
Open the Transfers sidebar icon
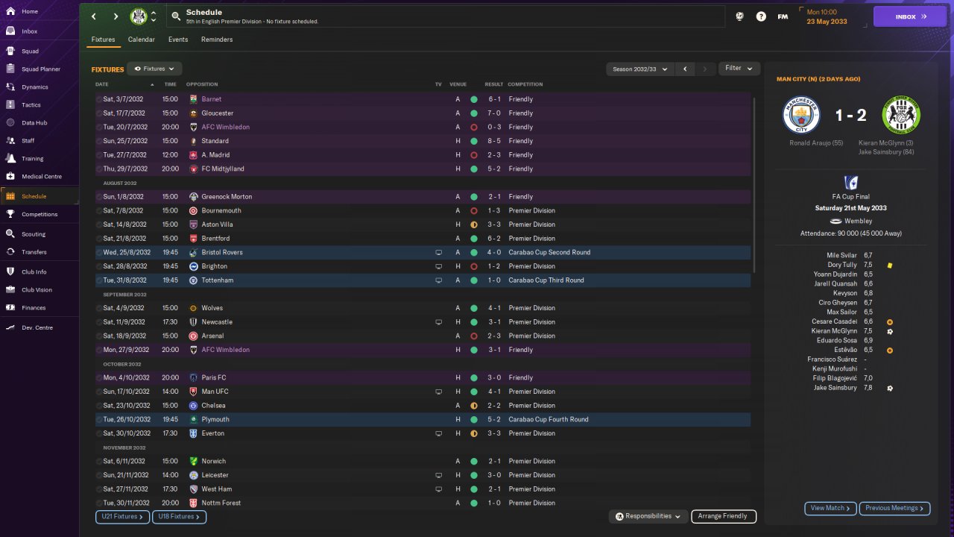pyautogui.click(x=10, y=252)
